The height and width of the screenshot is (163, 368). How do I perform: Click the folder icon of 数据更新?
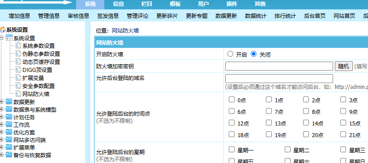(x=9, y=102)
